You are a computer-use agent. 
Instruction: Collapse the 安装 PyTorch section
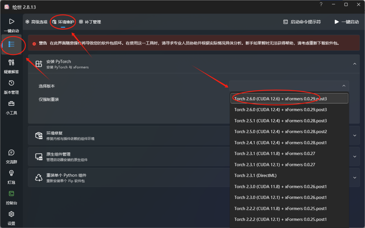point(355,64)
